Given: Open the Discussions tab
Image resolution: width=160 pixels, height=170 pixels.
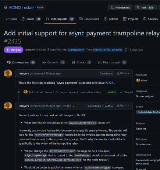Looking at the screenshot, I should coord(89,19).
